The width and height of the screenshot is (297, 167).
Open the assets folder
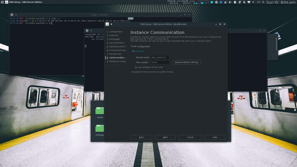click(x=100, y=113)
